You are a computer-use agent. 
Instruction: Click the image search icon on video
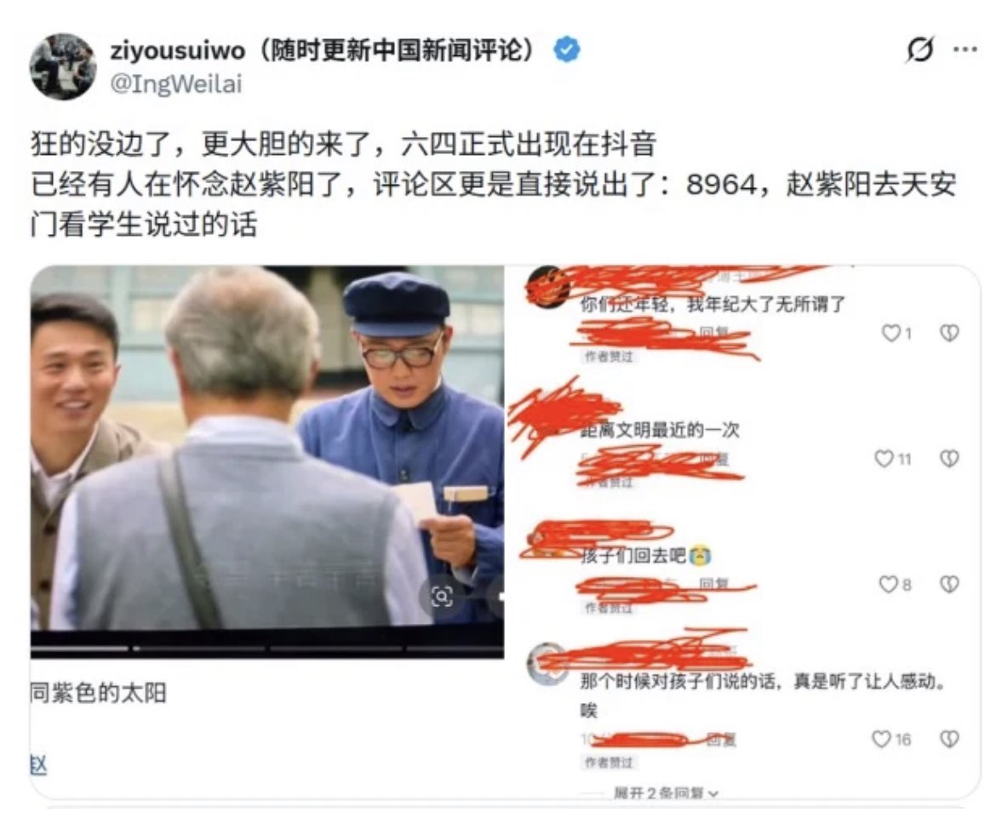pyautogui.click(x=442, y=597)
